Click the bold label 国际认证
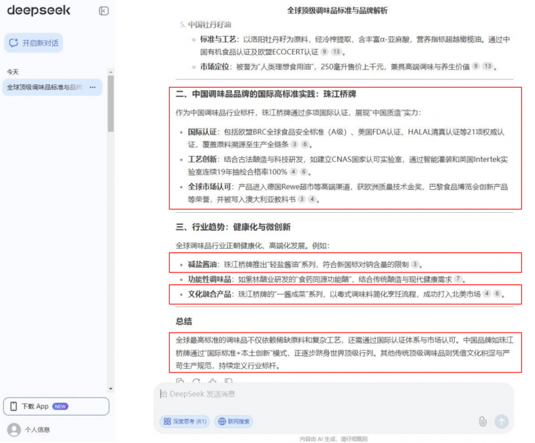 pos(202,132)
